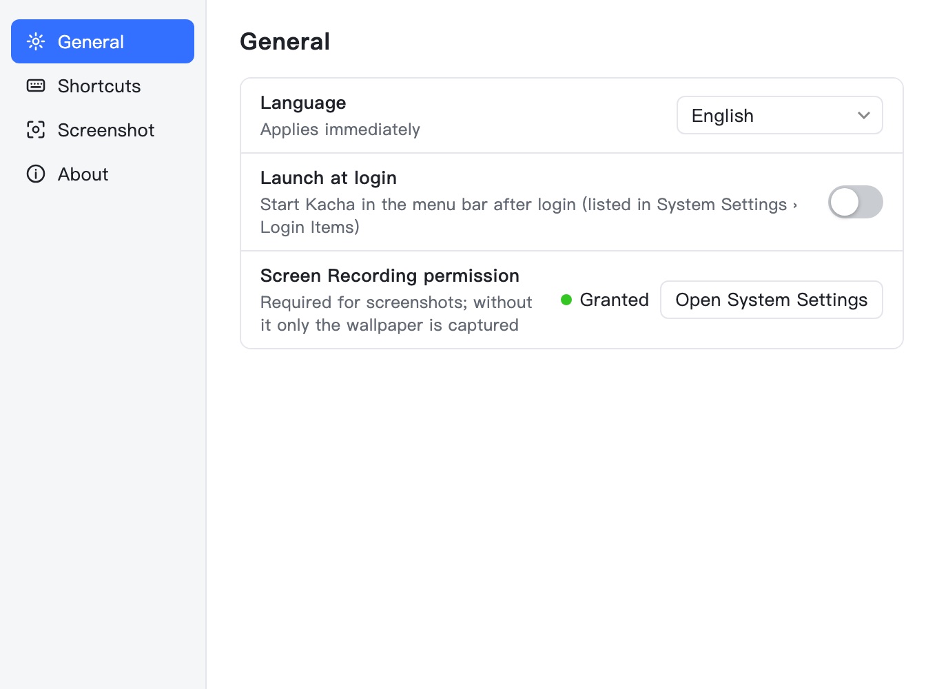The image size is (937, 689).
Task: Click the 'Launch at login' title
Action: (x=329, y=178)
